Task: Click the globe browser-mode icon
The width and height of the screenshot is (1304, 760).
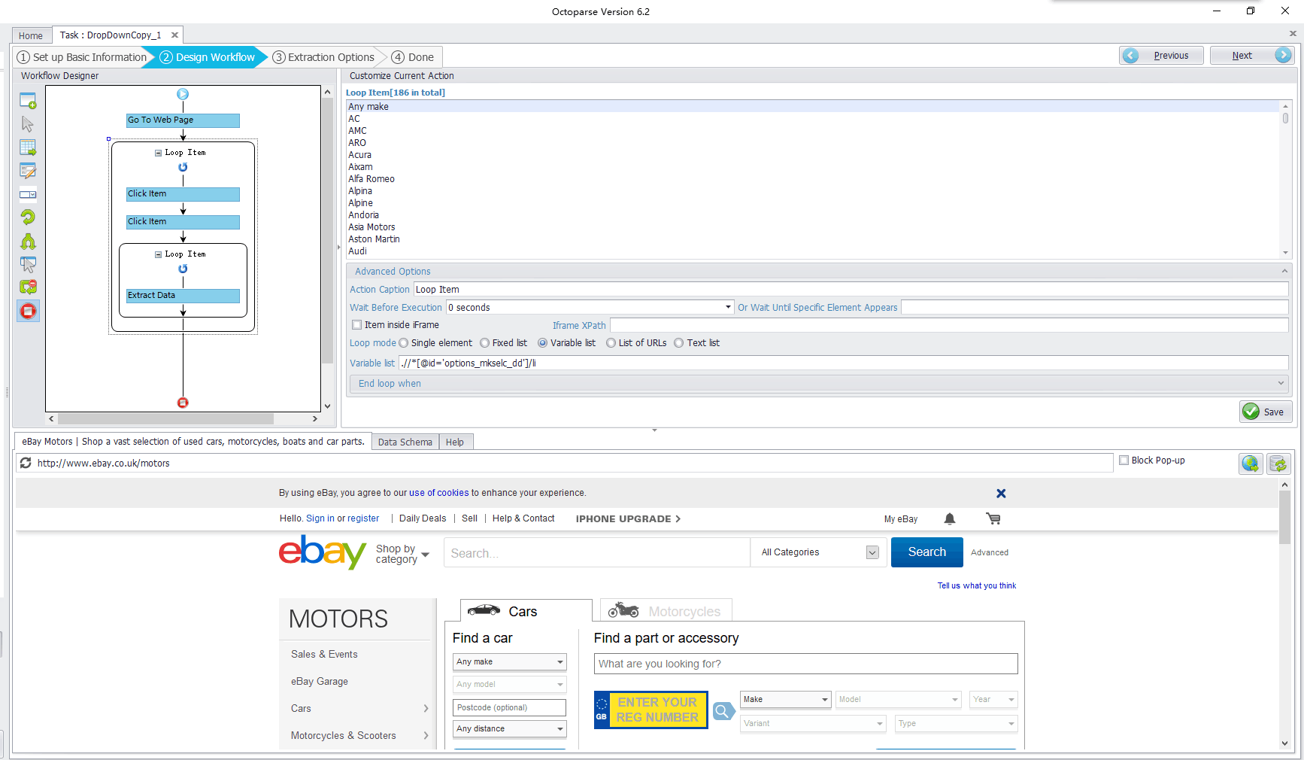Action: (x=1251, y=464)
